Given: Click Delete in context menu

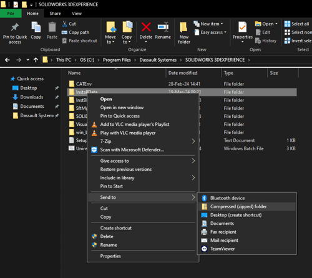Looking at the screenshot, I should pyautogui.click(x=143, y=236).
